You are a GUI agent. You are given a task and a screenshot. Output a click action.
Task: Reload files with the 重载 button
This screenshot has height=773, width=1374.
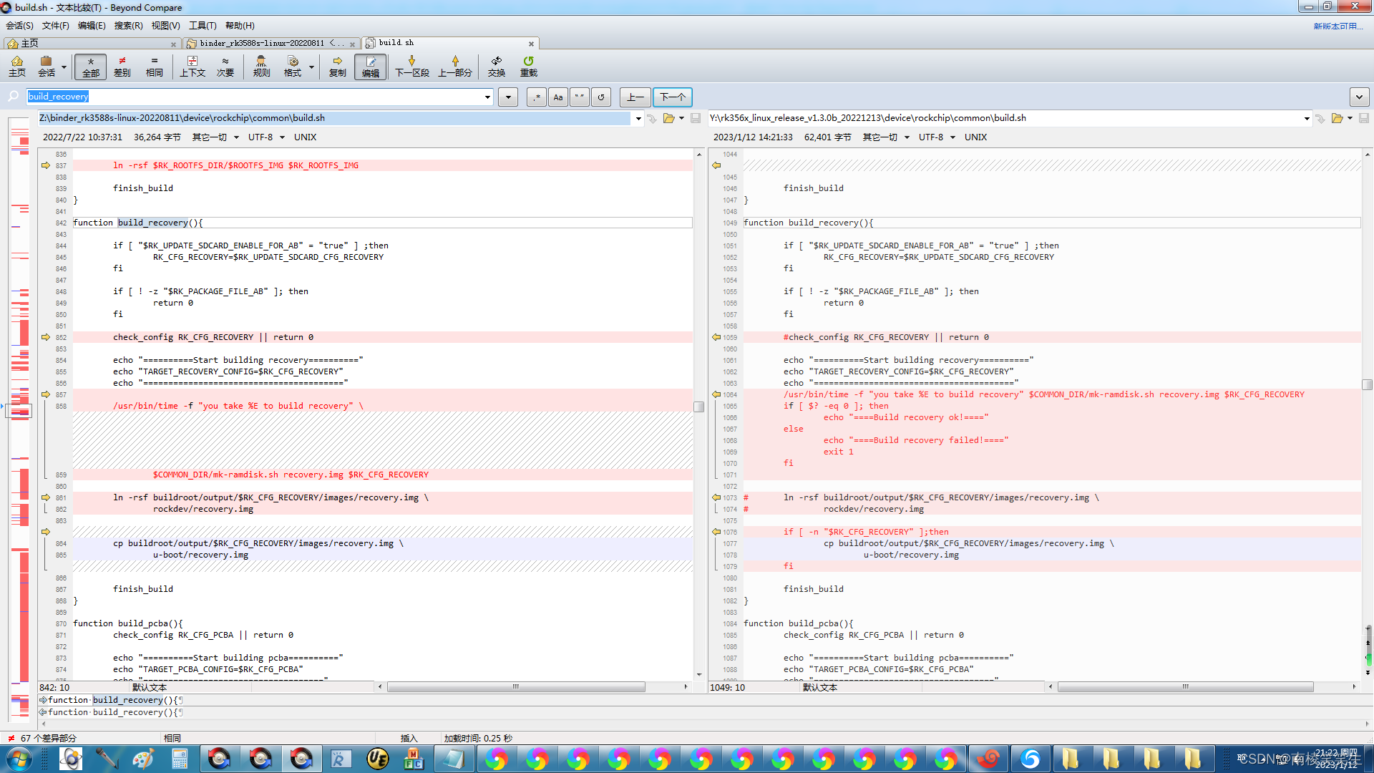[x=528, y=66]
